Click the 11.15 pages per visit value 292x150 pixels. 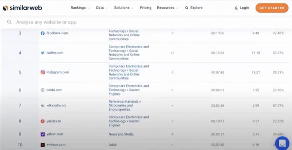tap(256, 53)
